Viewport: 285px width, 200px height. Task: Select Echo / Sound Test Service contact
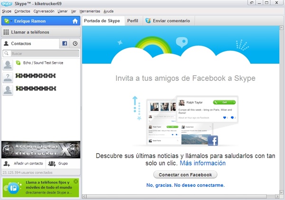pyautogui.click(x=41, y=65)
